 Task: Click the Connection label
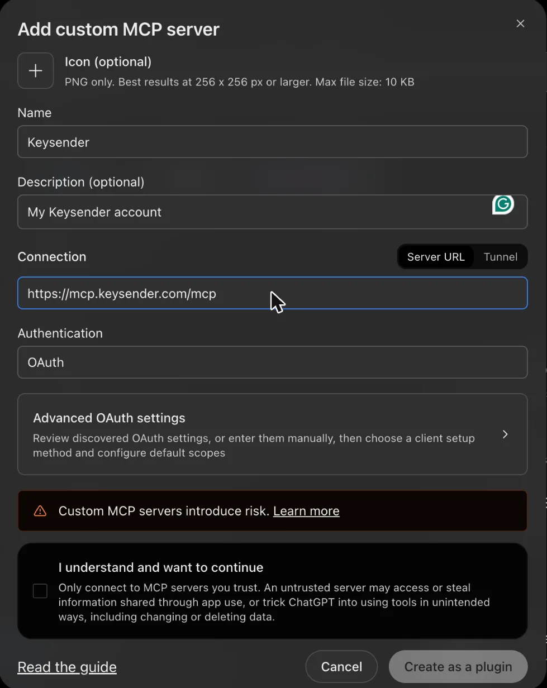pyautogui.click(x=52, y=257)
